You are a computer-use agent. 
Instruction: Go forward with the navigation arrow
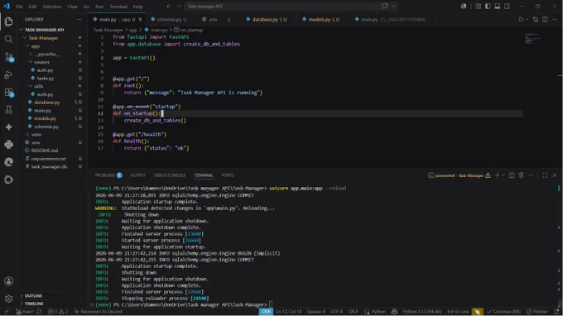(x=179, y=6)
